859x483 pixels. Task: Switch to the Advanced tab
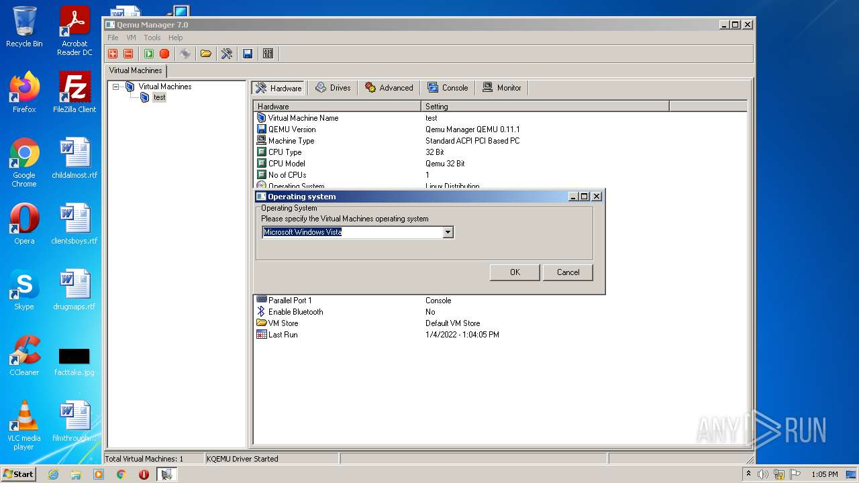pos(389,88)
